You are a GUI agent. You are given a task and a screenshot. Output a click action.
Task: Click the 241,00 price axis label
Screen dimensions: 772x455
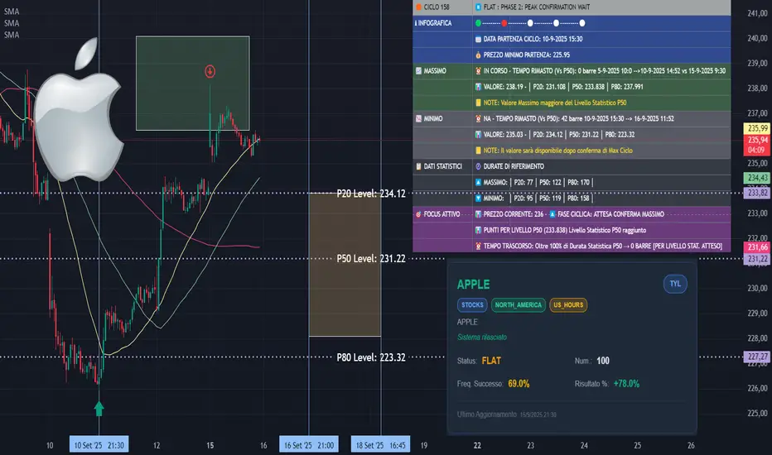pyautogui.click(x=757, y=13)
